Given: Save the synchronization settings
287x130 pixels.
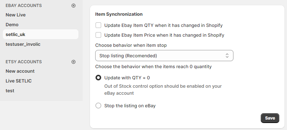Looking at the screenshot, I should coord(270,118).
